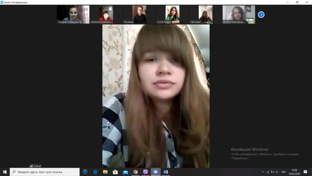Select Руслана's video thumbnail
Image resolution: width=312 pixels, height=176 pixels.
[x=139, y=15]
